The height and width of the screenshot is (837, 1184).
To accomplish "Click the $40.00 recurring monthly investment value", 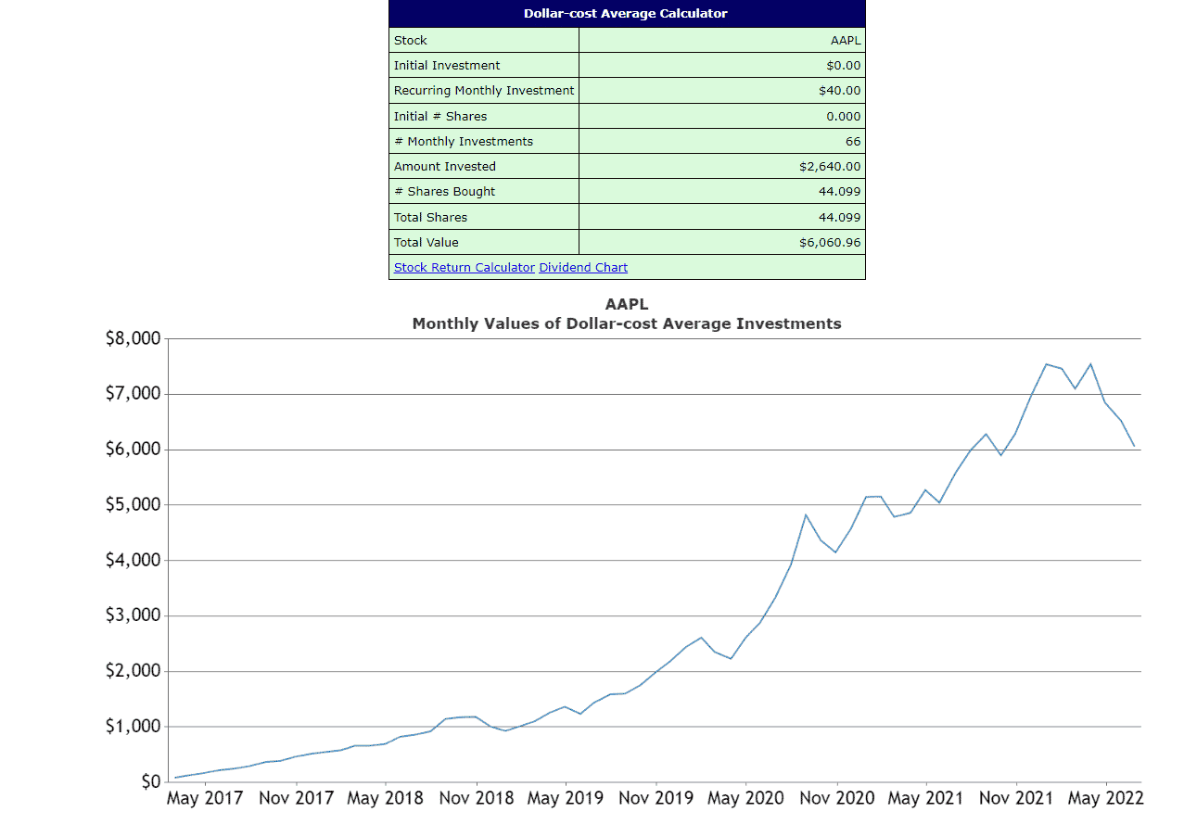I will click(x=839, y=91).
